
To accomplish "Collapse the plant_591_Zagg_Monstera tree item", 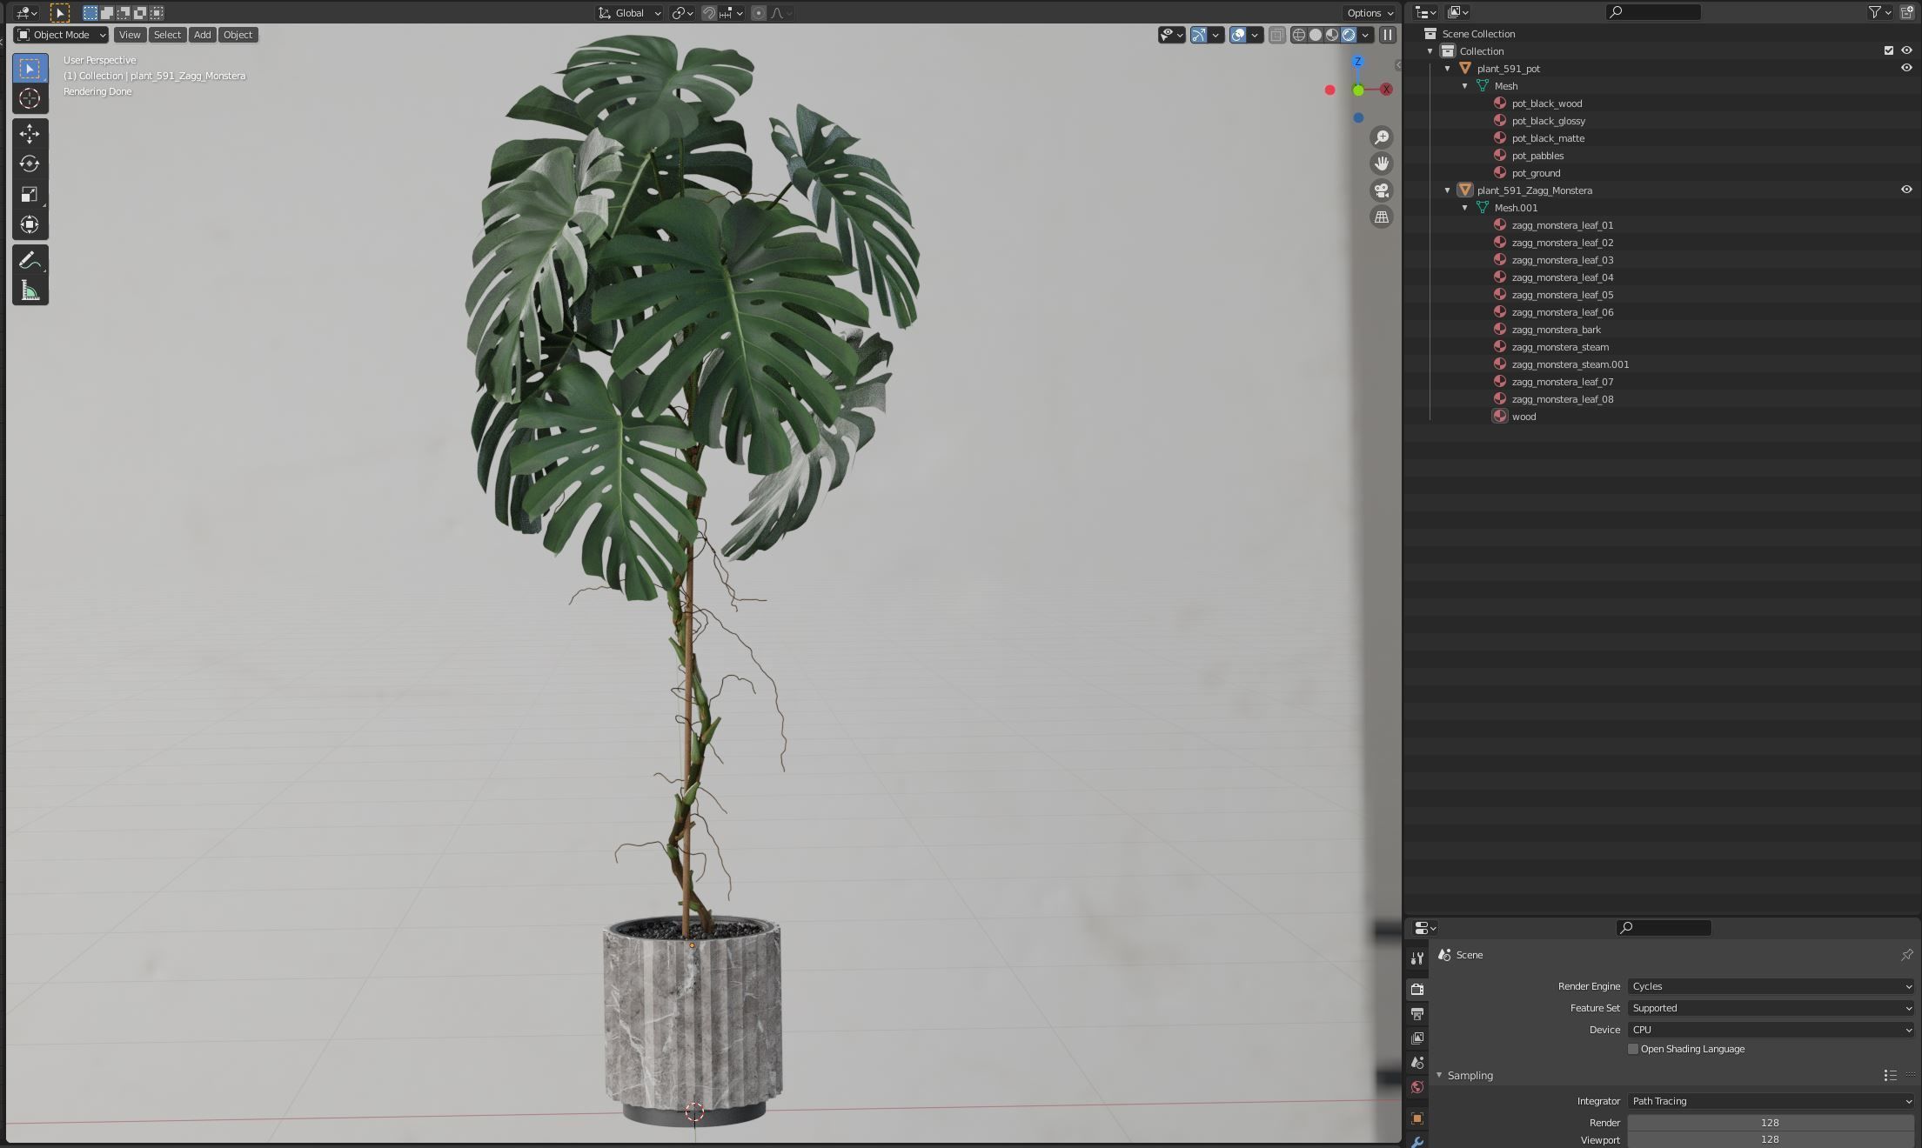I will click(1448, 190).
